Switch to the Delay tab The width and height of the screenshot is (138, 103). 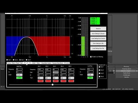(38, 63)
